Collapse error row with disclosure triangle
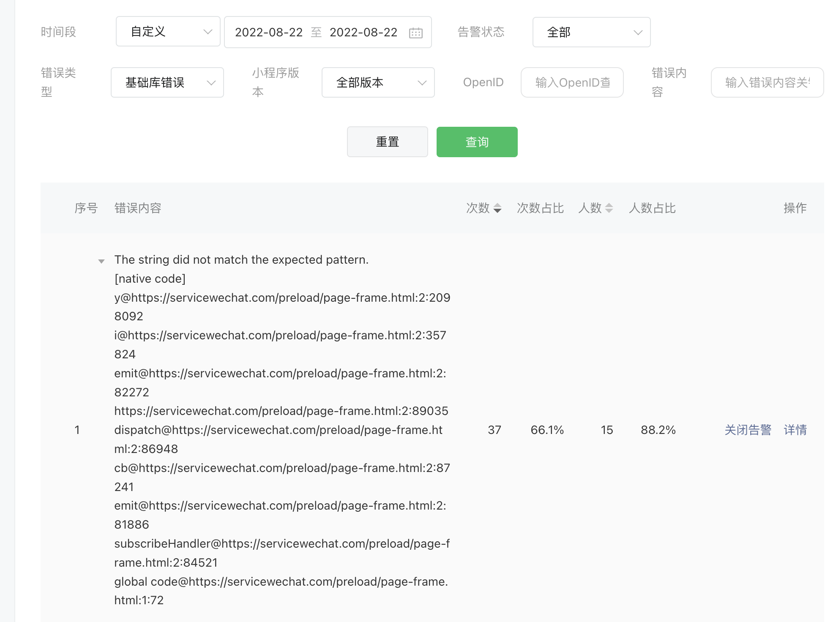 [x=101, y=261]
